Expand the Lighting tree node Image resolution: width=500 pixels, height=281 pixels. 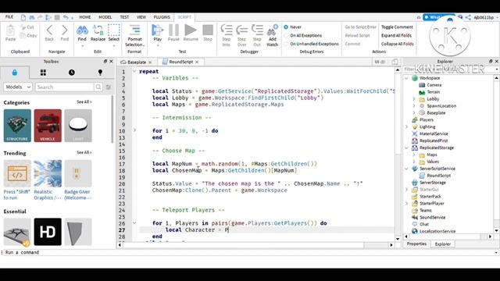click(406, 126)
